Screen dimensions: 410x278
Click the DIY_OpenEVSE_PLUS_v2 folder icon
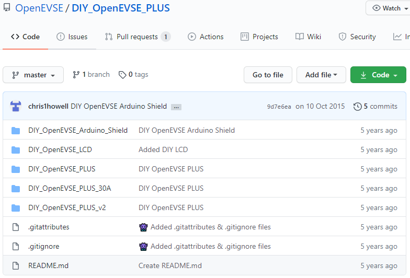[x=16, y=208]
